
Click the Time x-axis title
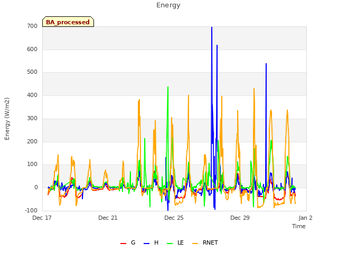pos(299,226)
